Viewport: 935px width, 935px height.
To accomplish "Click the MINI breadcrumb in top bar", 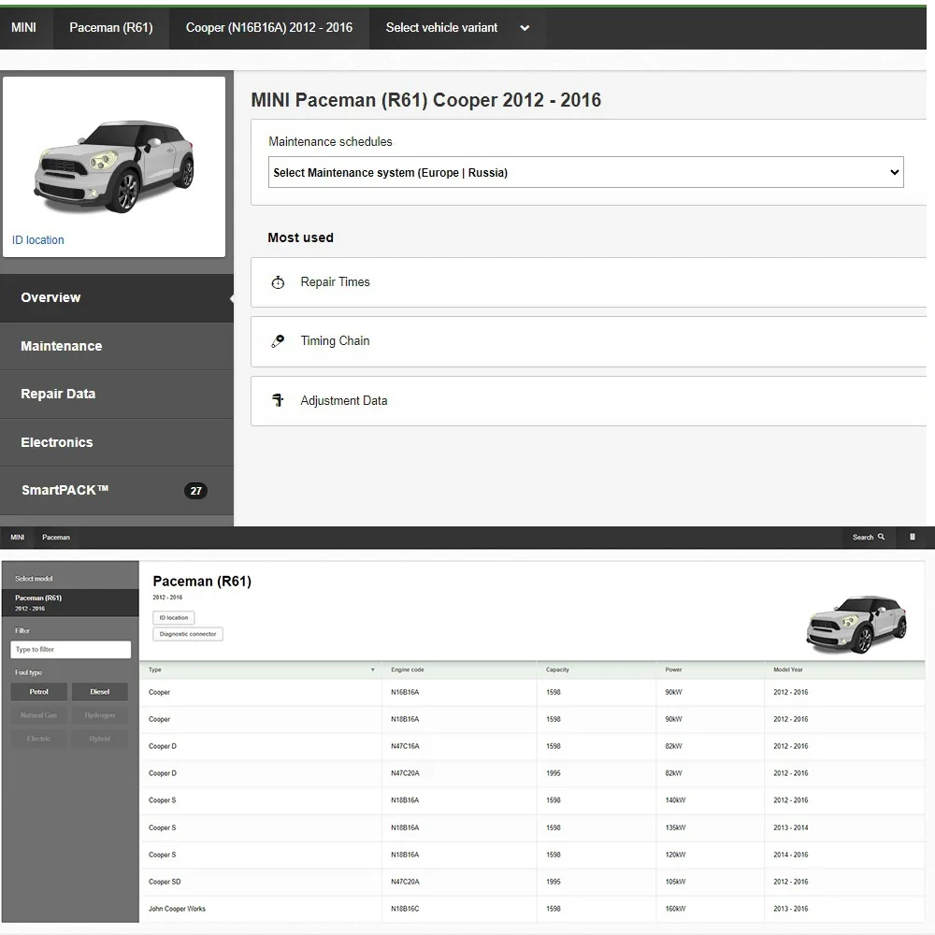I will pyautogui.click(x=24, y=28).
